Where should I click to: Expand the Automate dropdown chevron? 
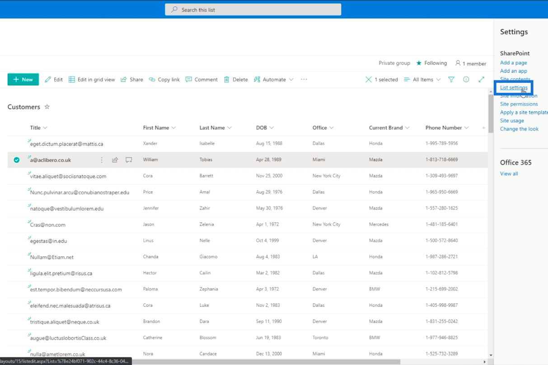click(291, 79)
